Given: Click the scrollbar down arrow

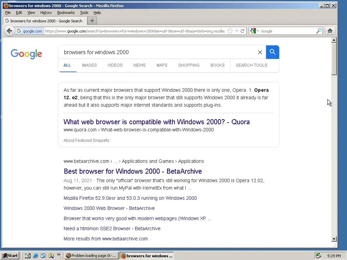Looking at the screenshot, I should pyautogui.click(x=334, y=239).
